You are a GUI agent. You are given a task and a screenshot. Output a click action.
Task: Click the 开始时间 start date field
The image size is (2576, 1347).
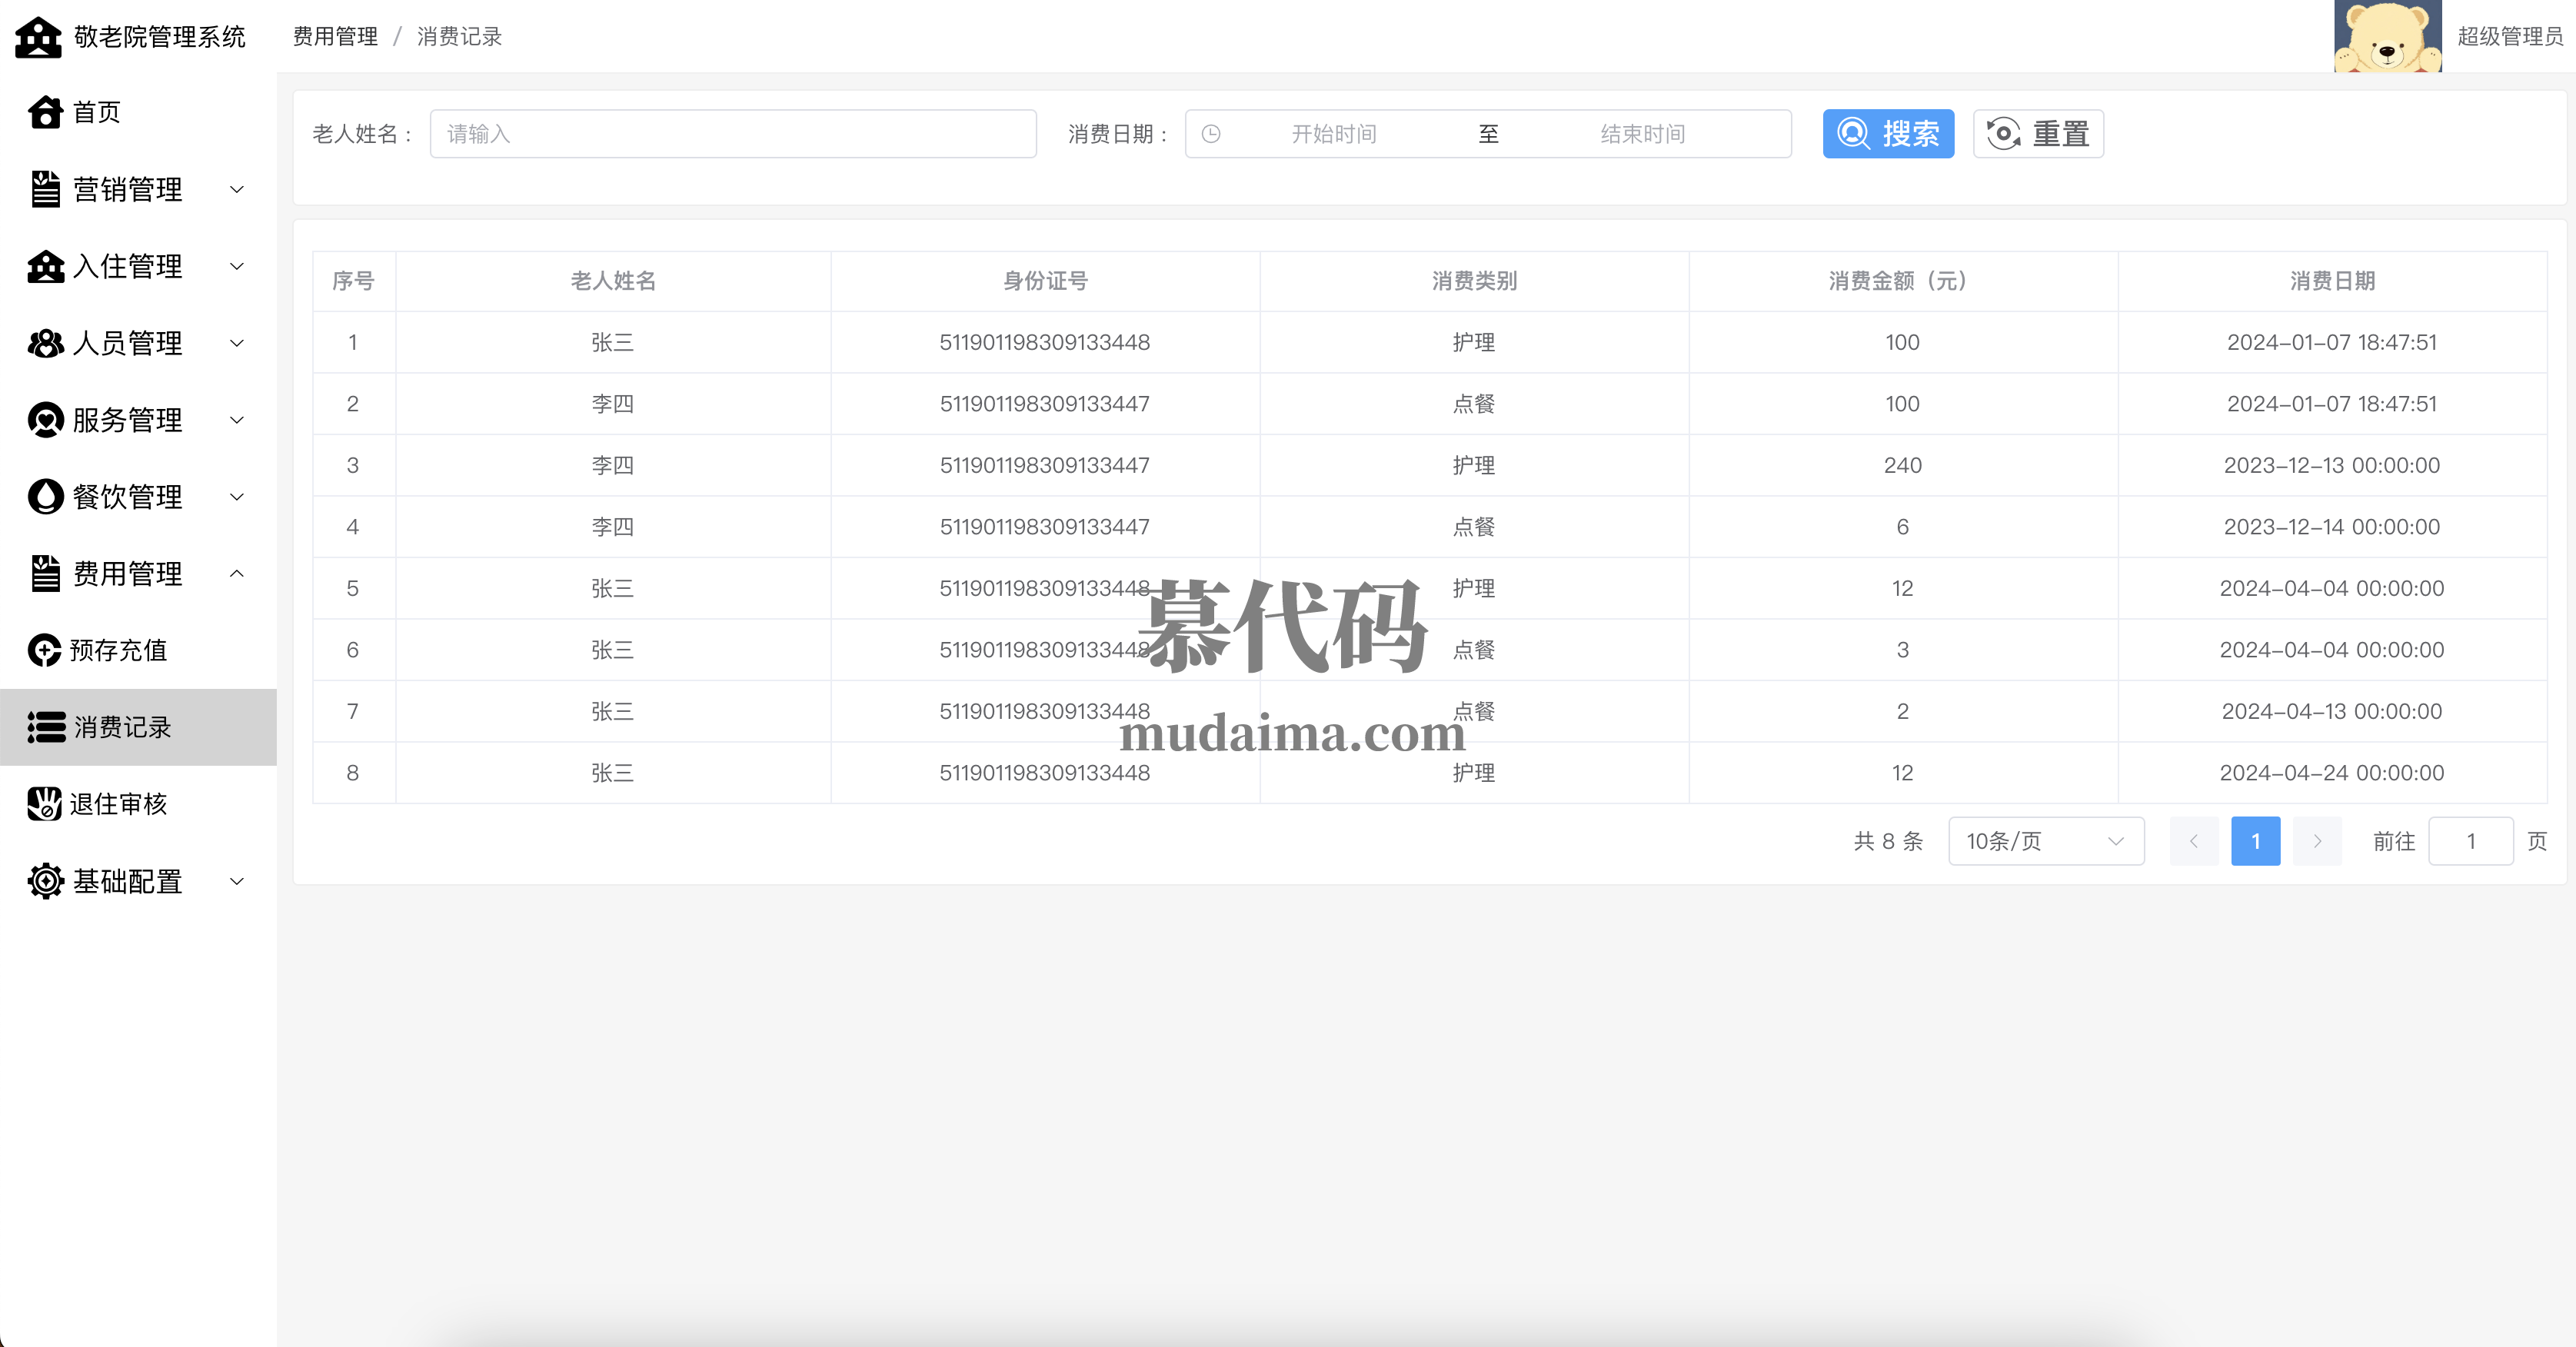pos(1333,134)
